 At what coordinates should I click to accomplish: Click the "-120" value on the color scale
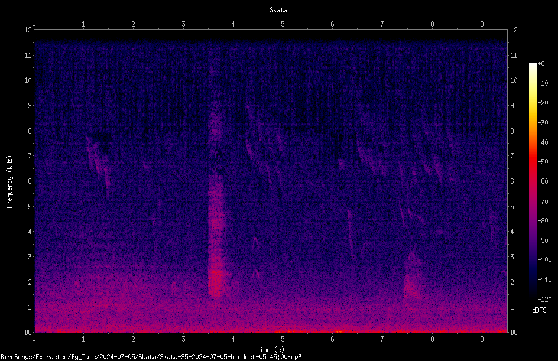pos(544,300)
